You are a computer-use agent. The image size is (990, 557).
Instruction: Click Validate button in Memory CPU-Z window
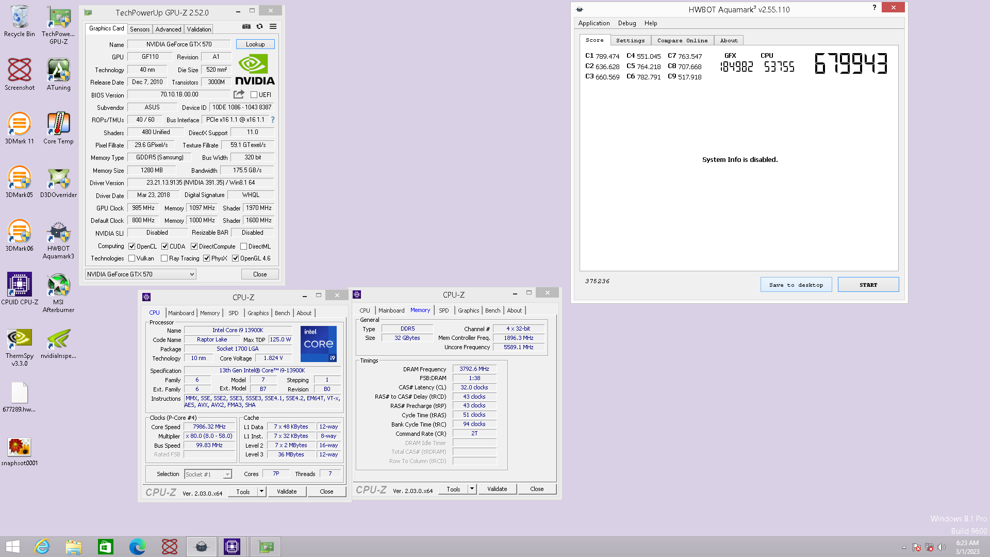click(x=497, y=489)
